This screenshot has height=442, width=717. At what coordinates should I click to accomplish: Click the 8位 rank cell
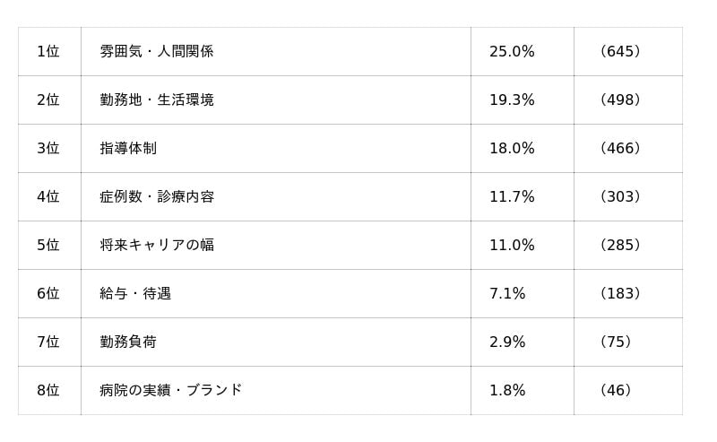(x=48, y=391)
